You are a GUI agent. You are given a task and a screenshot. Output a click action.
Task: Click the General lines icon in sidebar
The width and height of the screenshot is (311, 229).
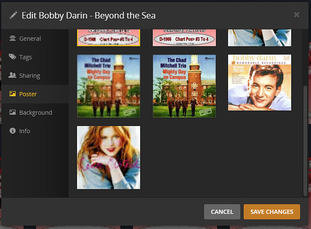click(13, 38)
